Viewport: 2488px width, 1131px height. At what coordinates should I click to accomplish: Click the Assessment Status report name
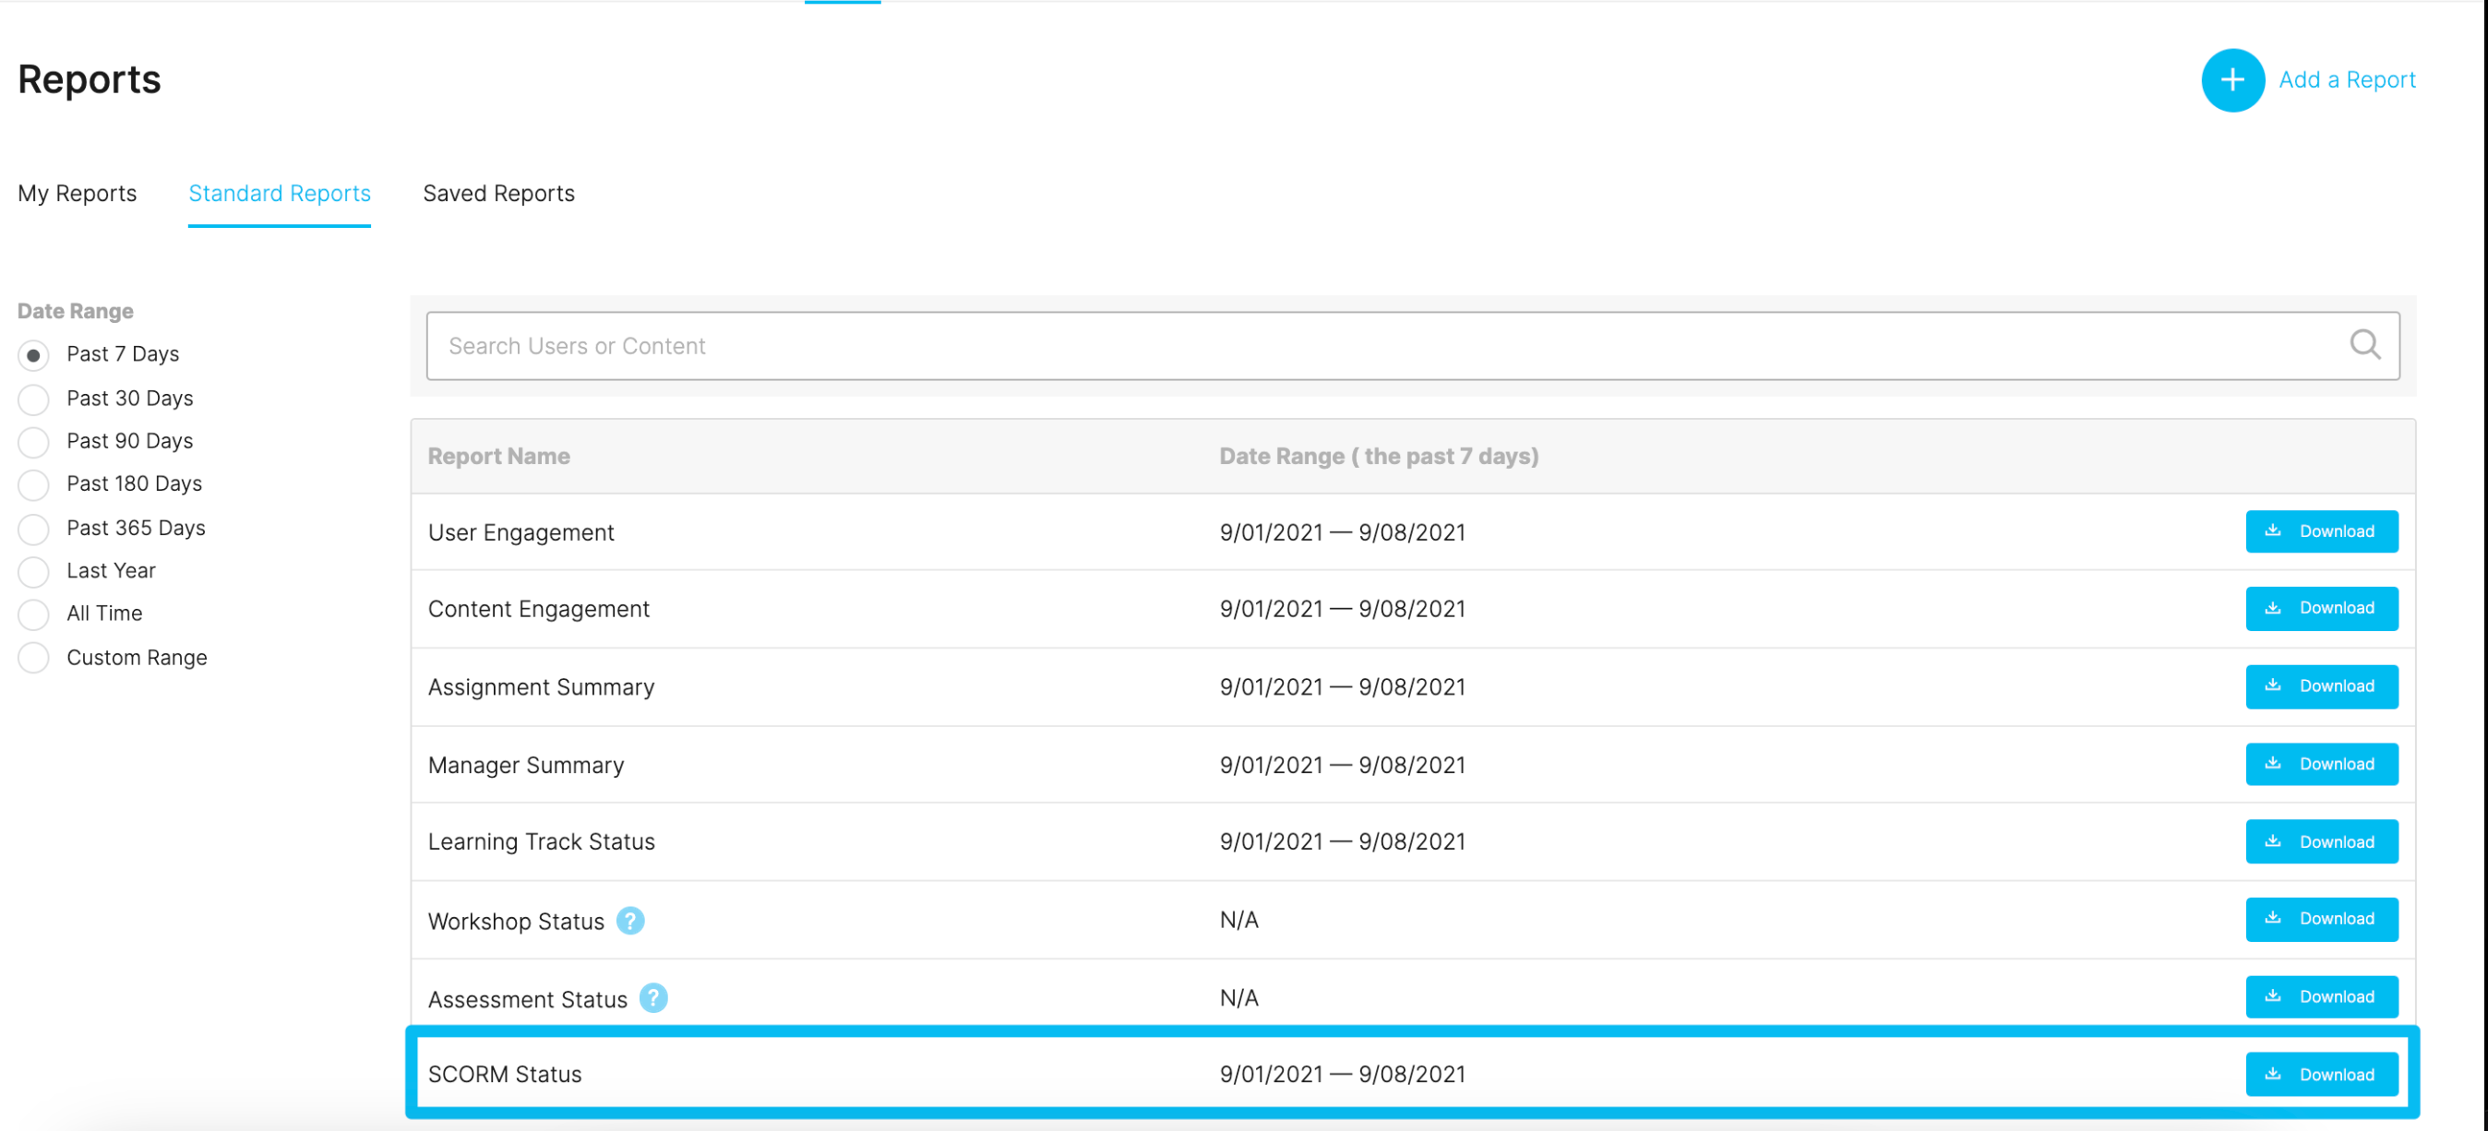pos(527,1000)
